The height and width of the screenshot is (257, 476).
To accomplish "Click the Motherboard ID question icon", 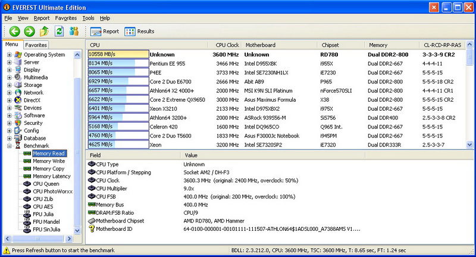I will coord(92,229).
